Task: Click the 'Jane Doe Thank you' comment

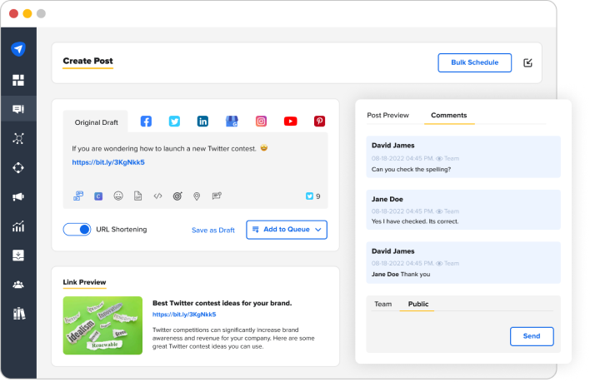Action: click(x=463, y=262)
